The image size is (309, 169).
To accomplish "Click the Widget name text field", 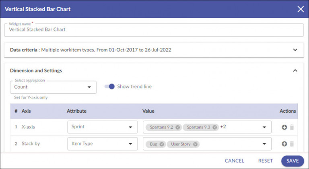I will [154, 30].
